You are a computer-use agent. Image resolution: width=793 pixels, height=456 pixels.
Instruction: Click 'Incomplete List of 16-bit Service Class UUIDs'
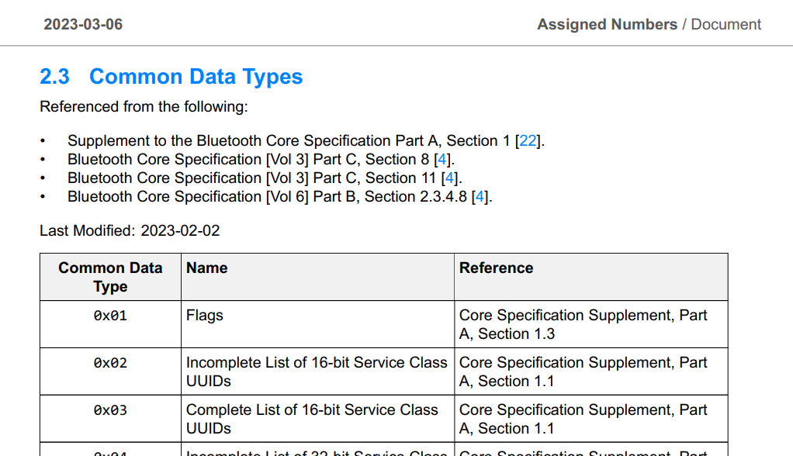pos(317,371)
